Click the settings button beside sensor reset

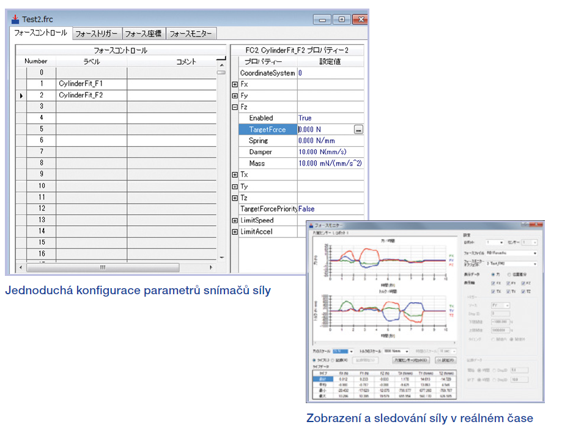click(446, 360)
